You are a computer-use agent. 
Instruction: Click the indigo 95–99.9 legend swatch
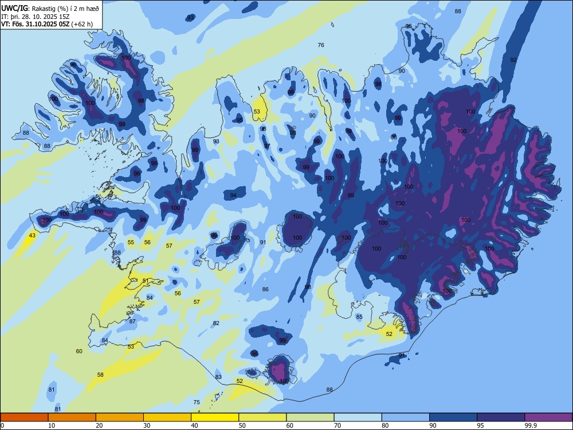tap(501, 417)
